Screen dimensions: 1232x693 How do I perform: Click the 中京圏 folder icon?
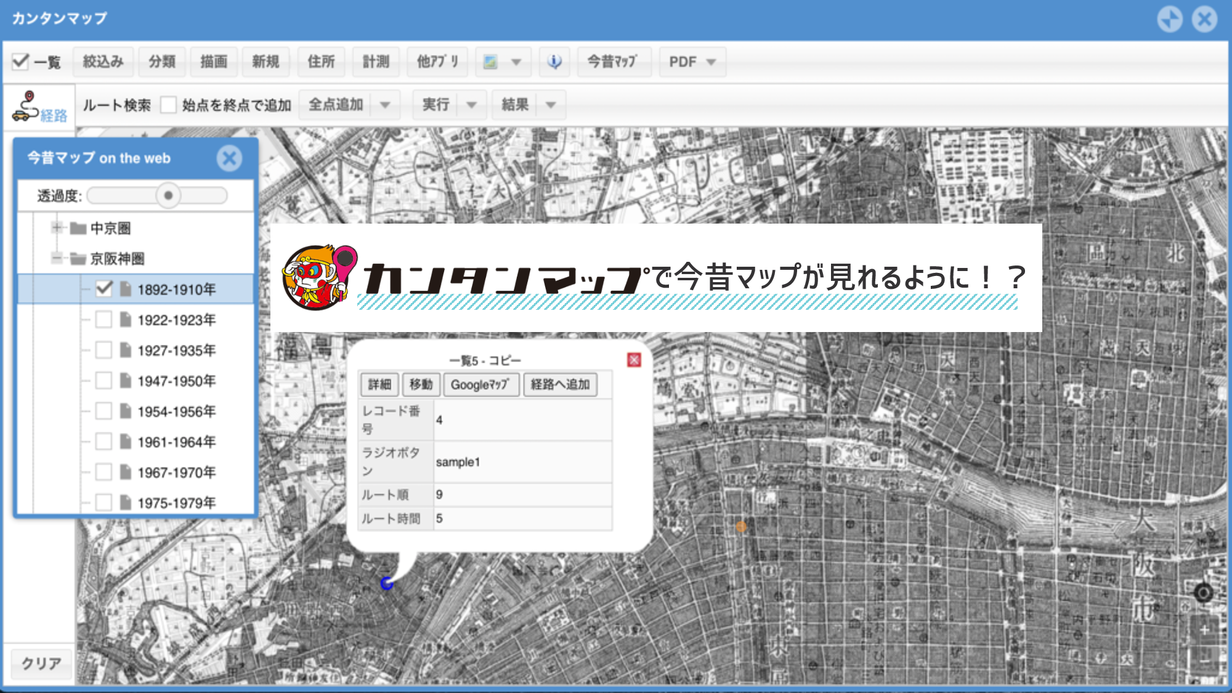coord(78,229)
